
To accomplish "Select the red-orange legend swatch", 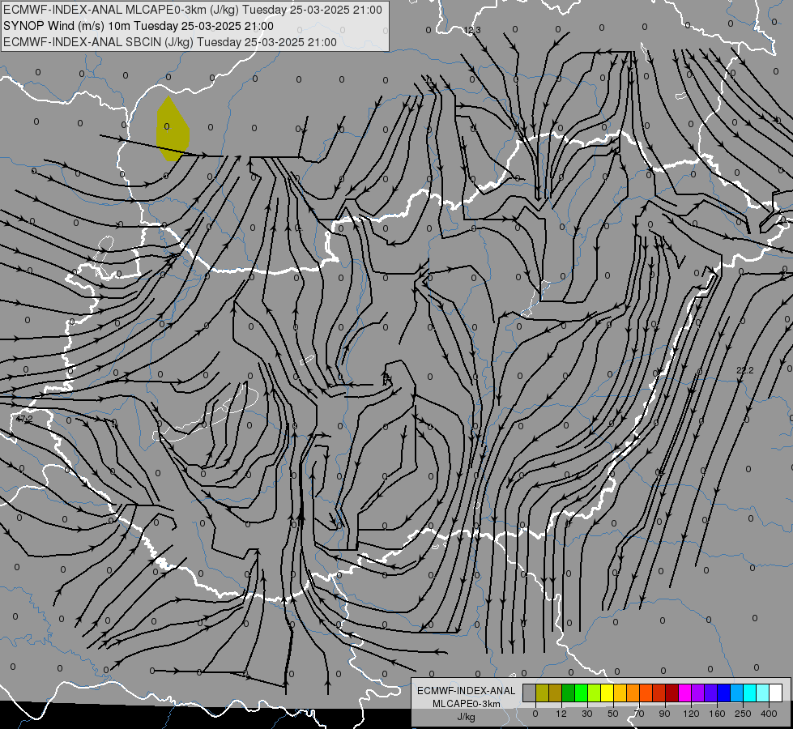I will pos(646,693).
